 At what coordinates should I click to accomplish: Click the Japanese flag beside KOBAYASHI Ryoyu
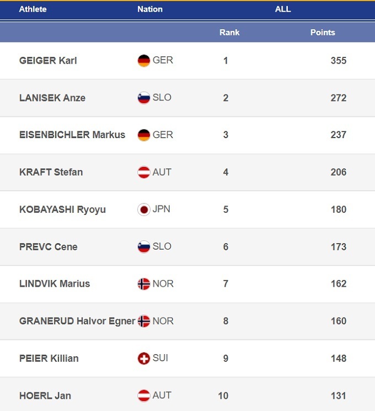pos(144,209)
